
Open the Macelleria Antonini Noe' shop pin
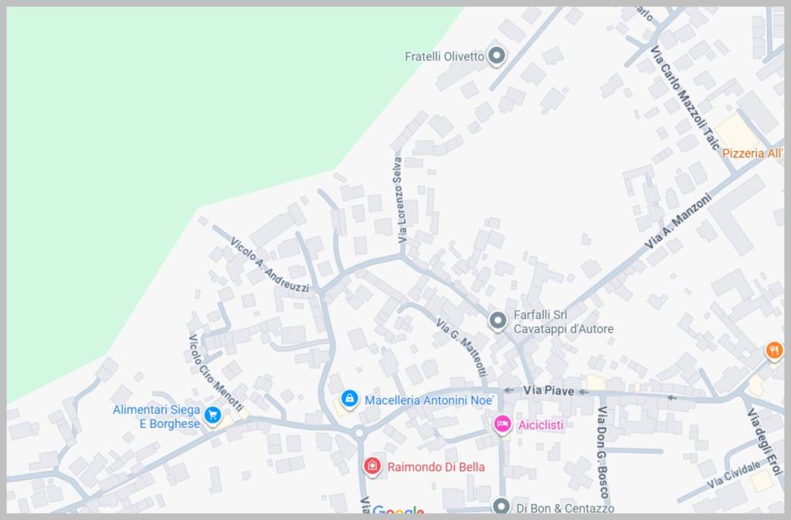point(349,399)
